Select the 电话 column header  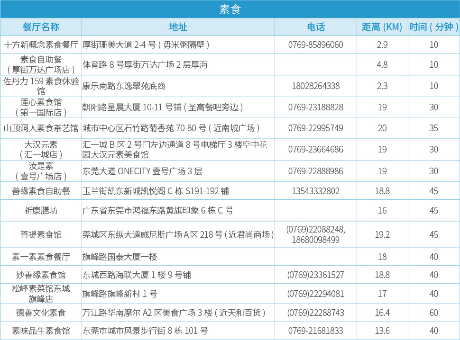coord(316,27)
